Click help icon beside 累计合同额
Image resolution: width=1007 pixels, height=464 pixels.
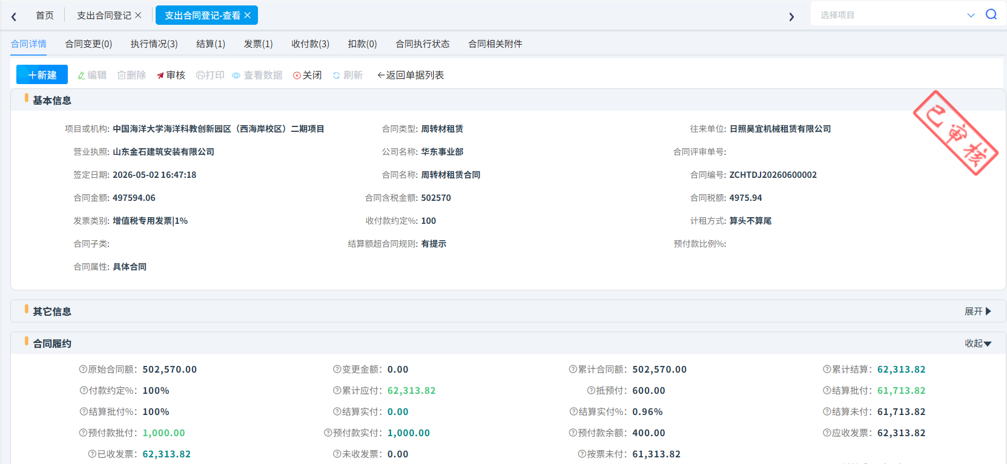click(573, 369)
